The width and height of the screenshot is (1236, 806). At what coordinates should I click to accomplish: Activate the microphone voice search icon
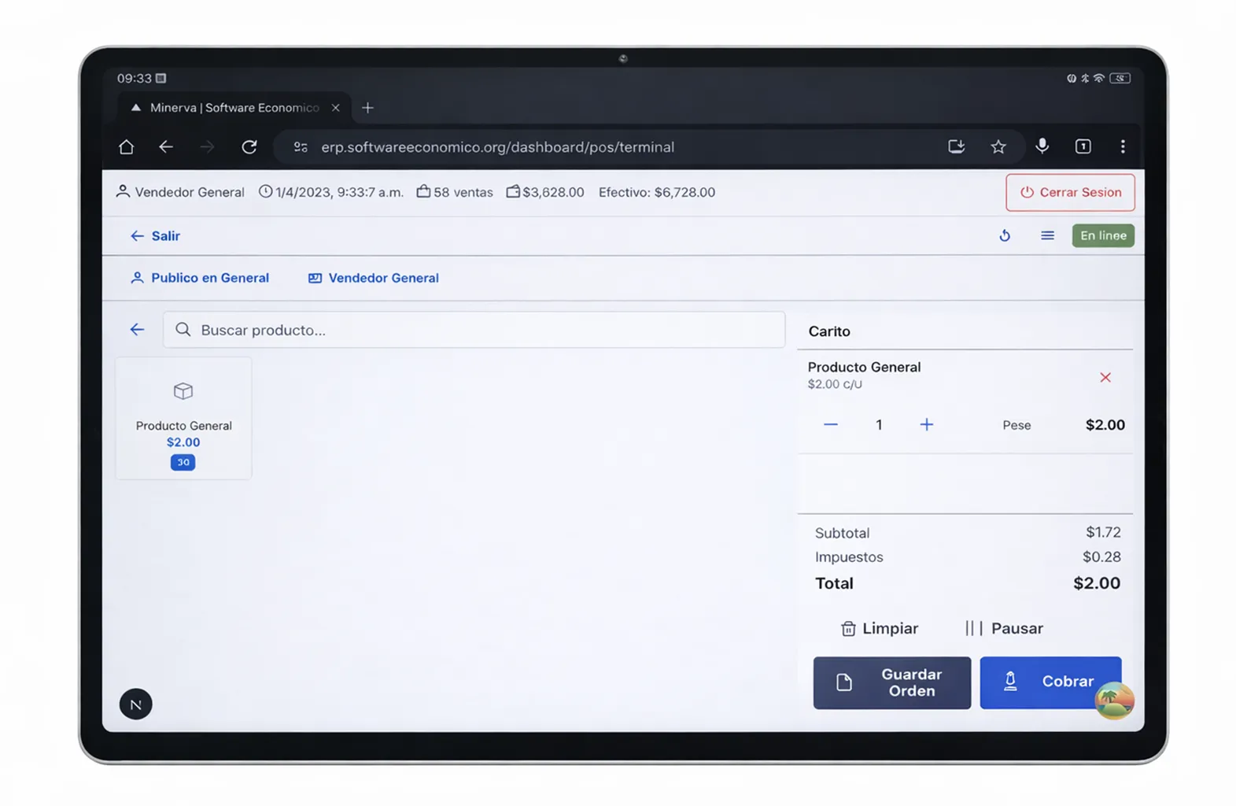click(x=1042, y=146)
